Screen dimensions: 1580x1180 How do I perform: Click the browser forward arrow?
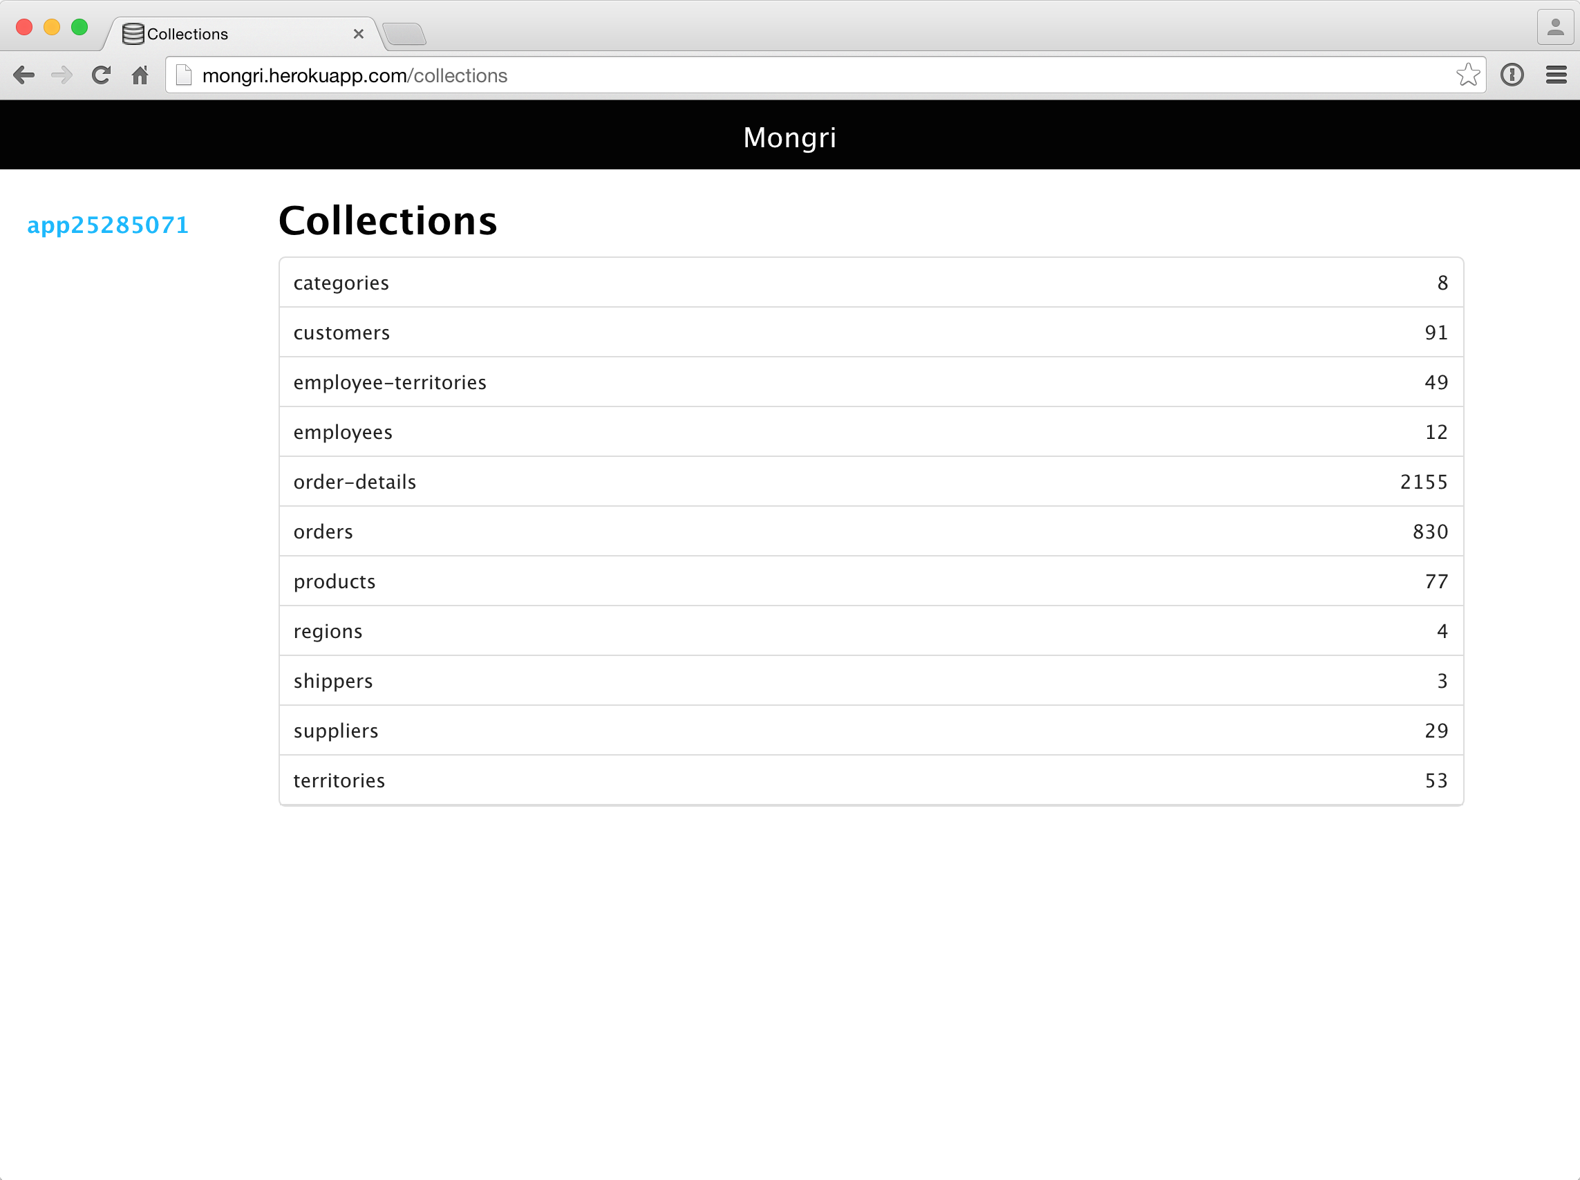pos(62,75)
